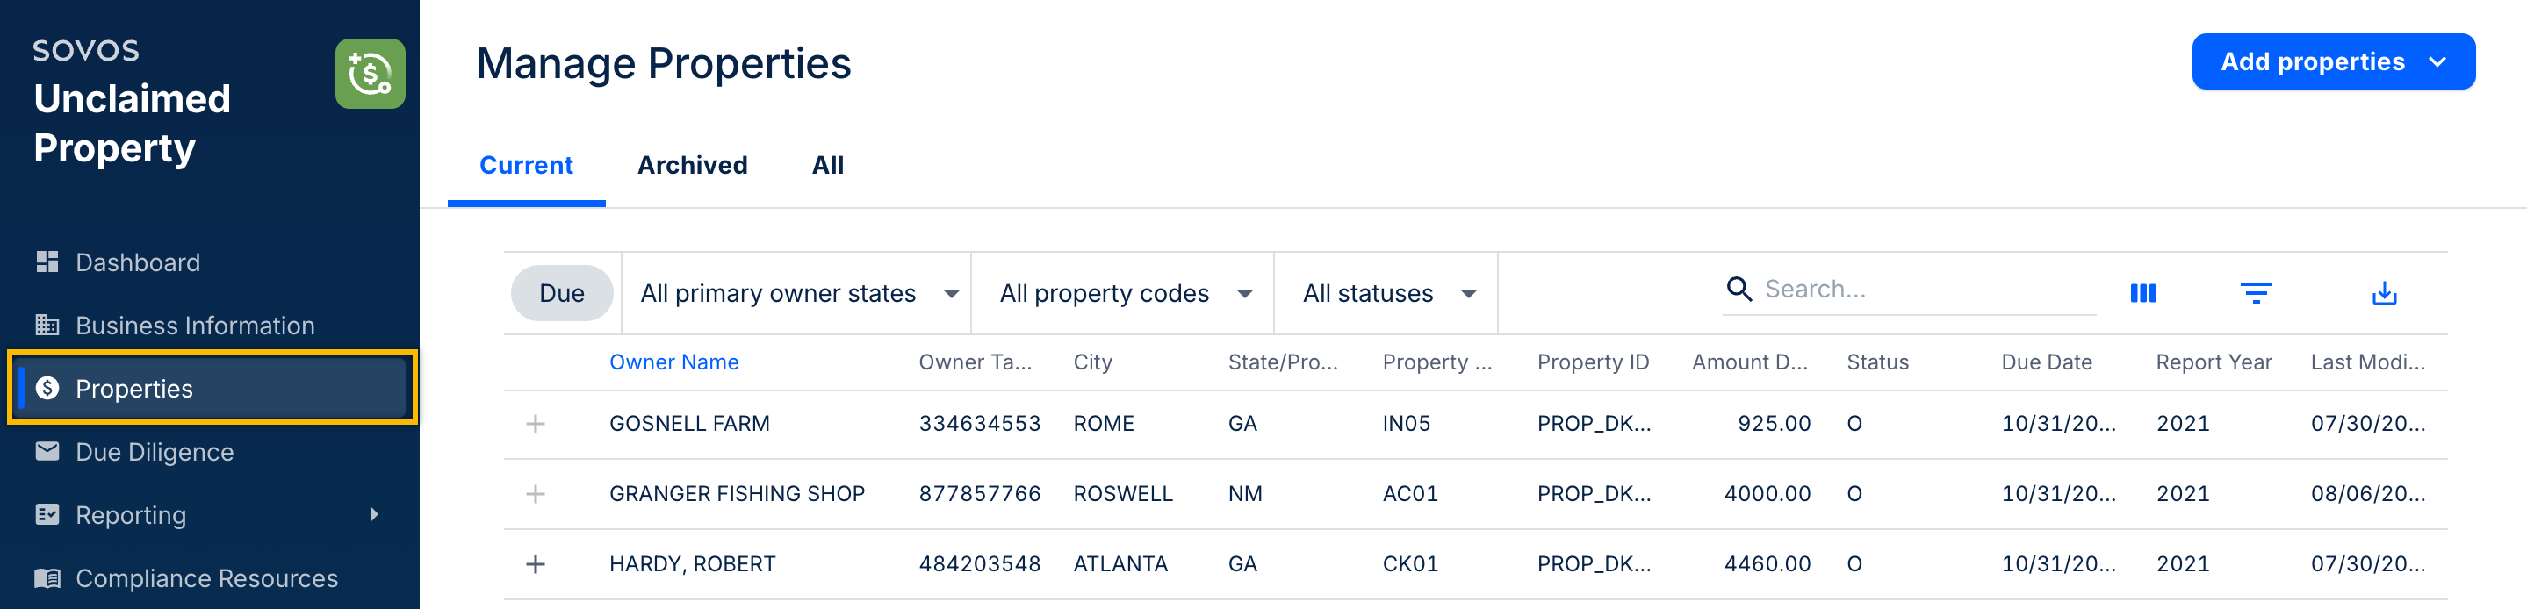The image size is (2527, 609).
Task: Open the column chooser icon
Action: (2142, 293)
